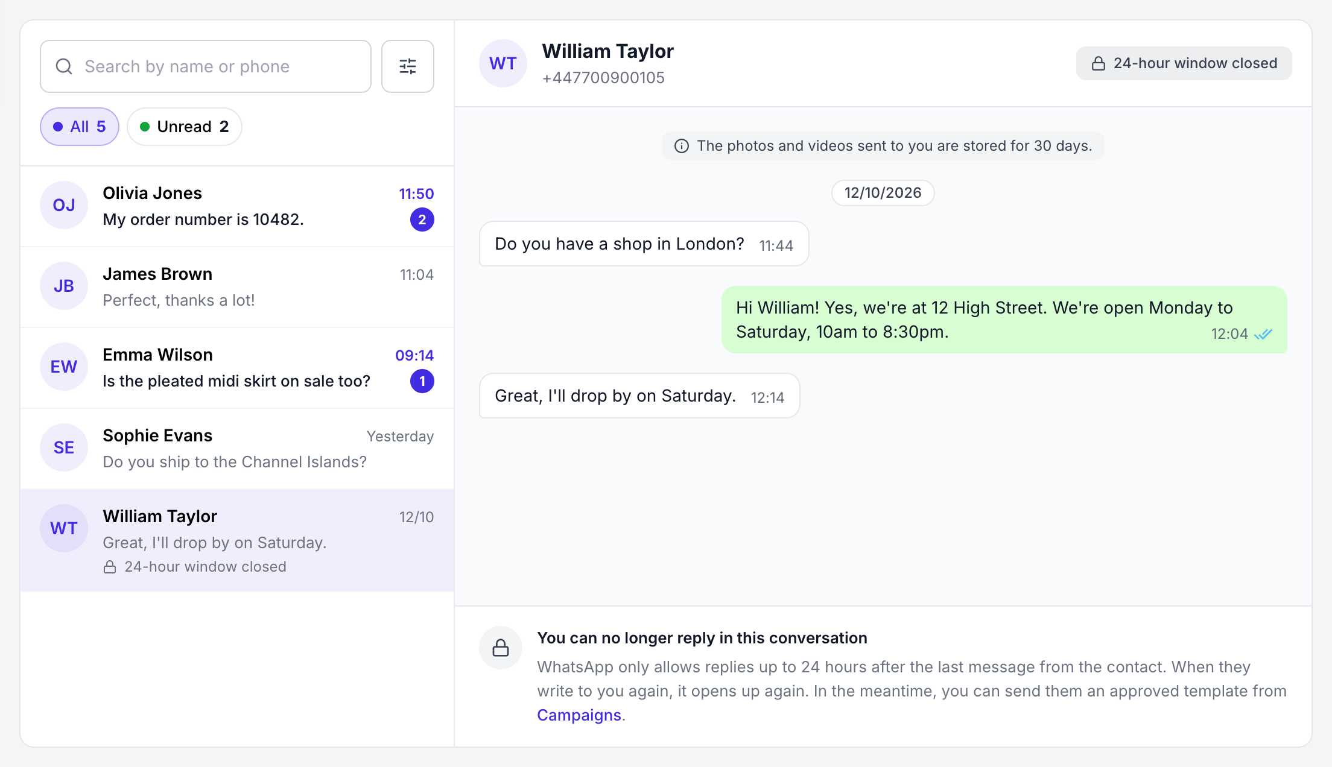Click the photos and videos storage notice text
This screenshot has width=1332, height=767.
(895, 146)
